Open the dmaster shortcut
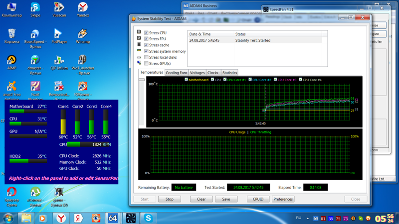Image resolution: width=399 pixels, height=224 pixels. 35,65
